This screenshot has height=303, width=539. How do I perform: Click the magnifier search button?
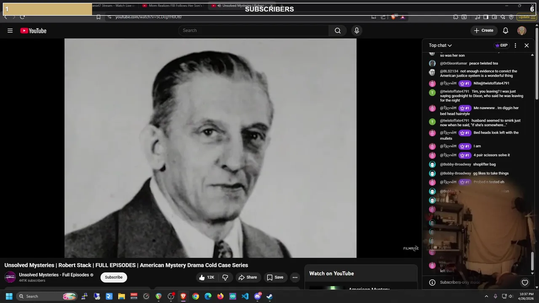[x=338, y=31]
